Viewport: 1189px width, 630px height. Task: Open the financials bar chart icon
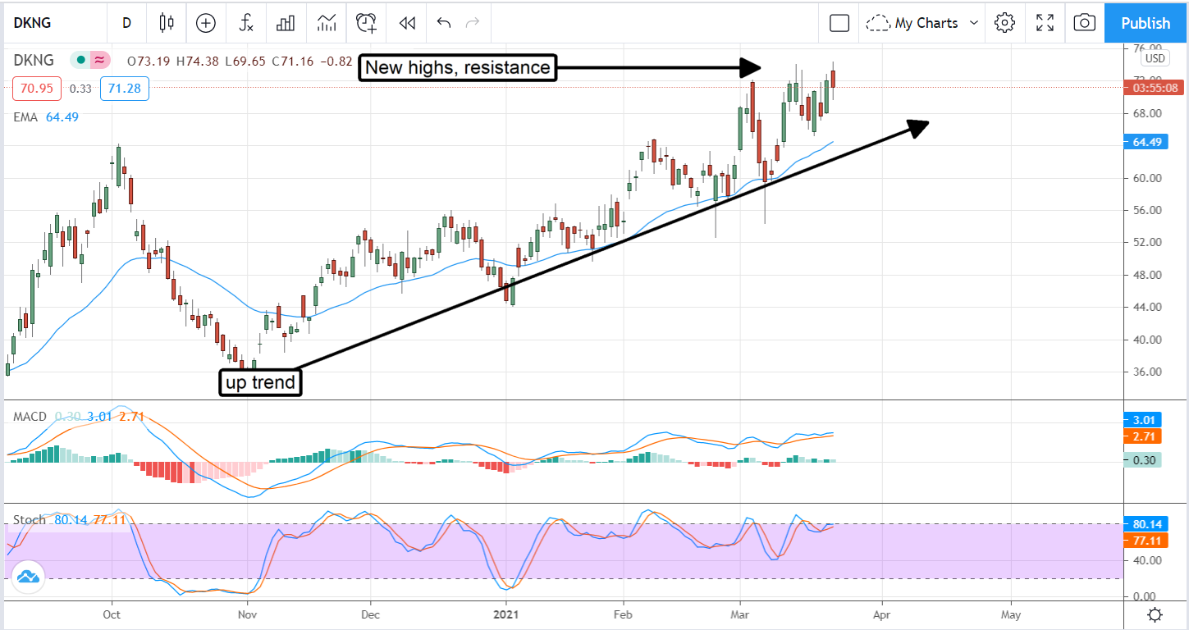[x=286, y=23]
